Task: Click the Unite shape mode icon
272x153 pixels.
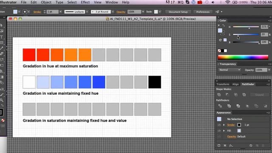Action: 219,94
